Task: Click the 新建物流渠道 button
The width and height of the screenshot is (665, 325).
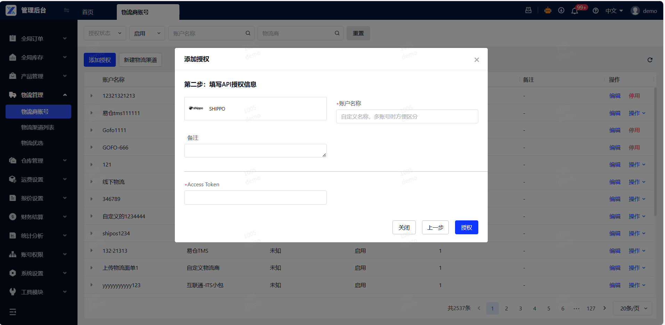Action: coord(140,60)
